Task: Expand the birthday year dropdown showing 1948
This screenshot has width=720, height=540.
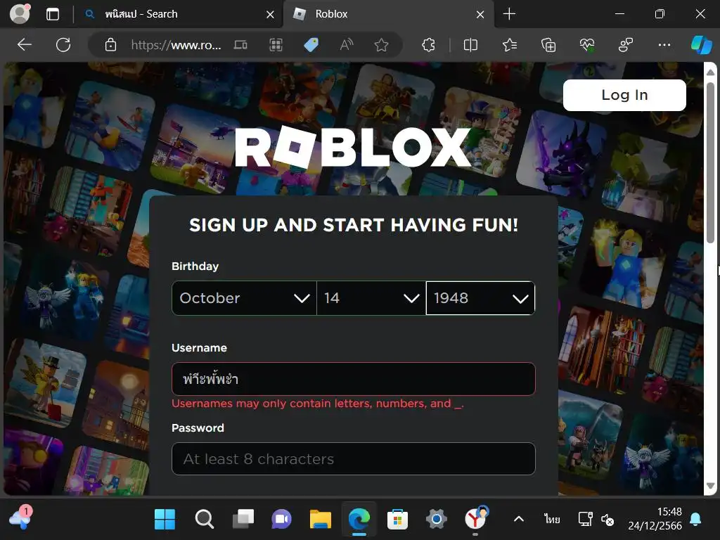Action: 480,298
